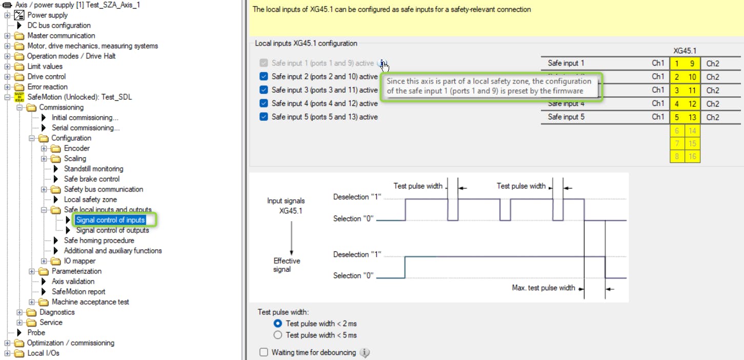744x360 pixels.
Task: Click the Limit values folder icon
Action: pyautogui.click(x=19, y=67)
